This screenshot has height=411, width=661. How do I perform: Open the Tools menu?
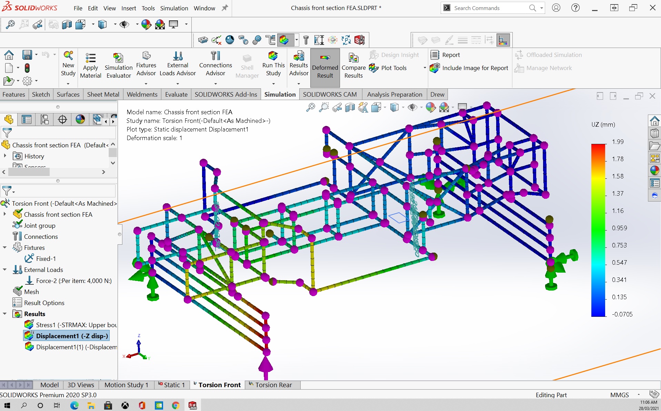(148, 8)
